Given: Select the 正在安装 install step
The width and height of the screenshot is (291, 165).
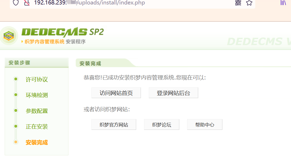Looking at the screenshot, I should coord(37,127).
